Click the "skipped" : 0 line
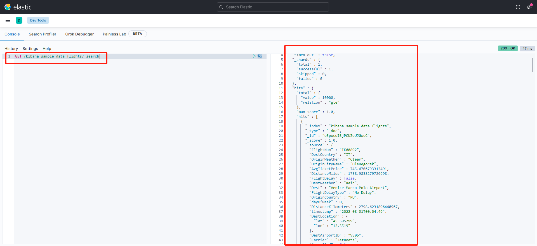Screen dimensions: 537x246 click(311, 74)
